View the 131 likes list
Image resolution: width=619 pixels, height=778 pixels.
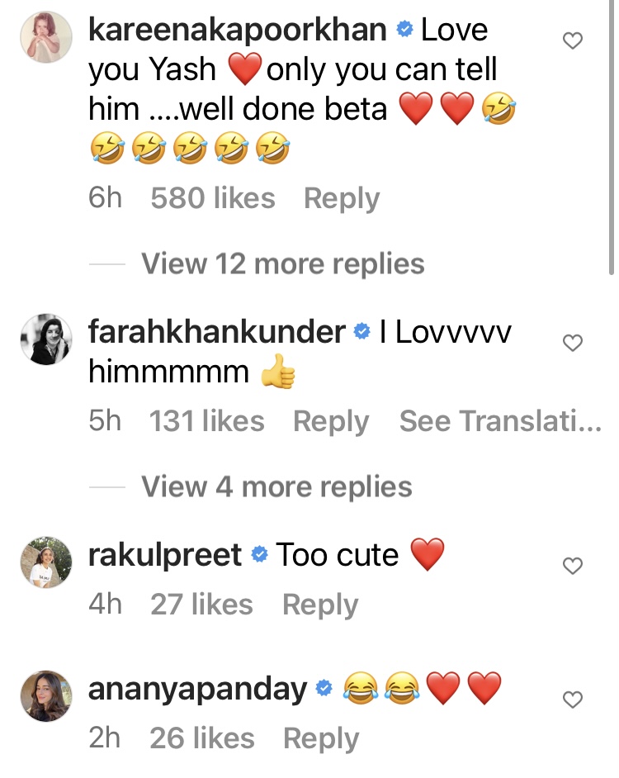[206, 421]
